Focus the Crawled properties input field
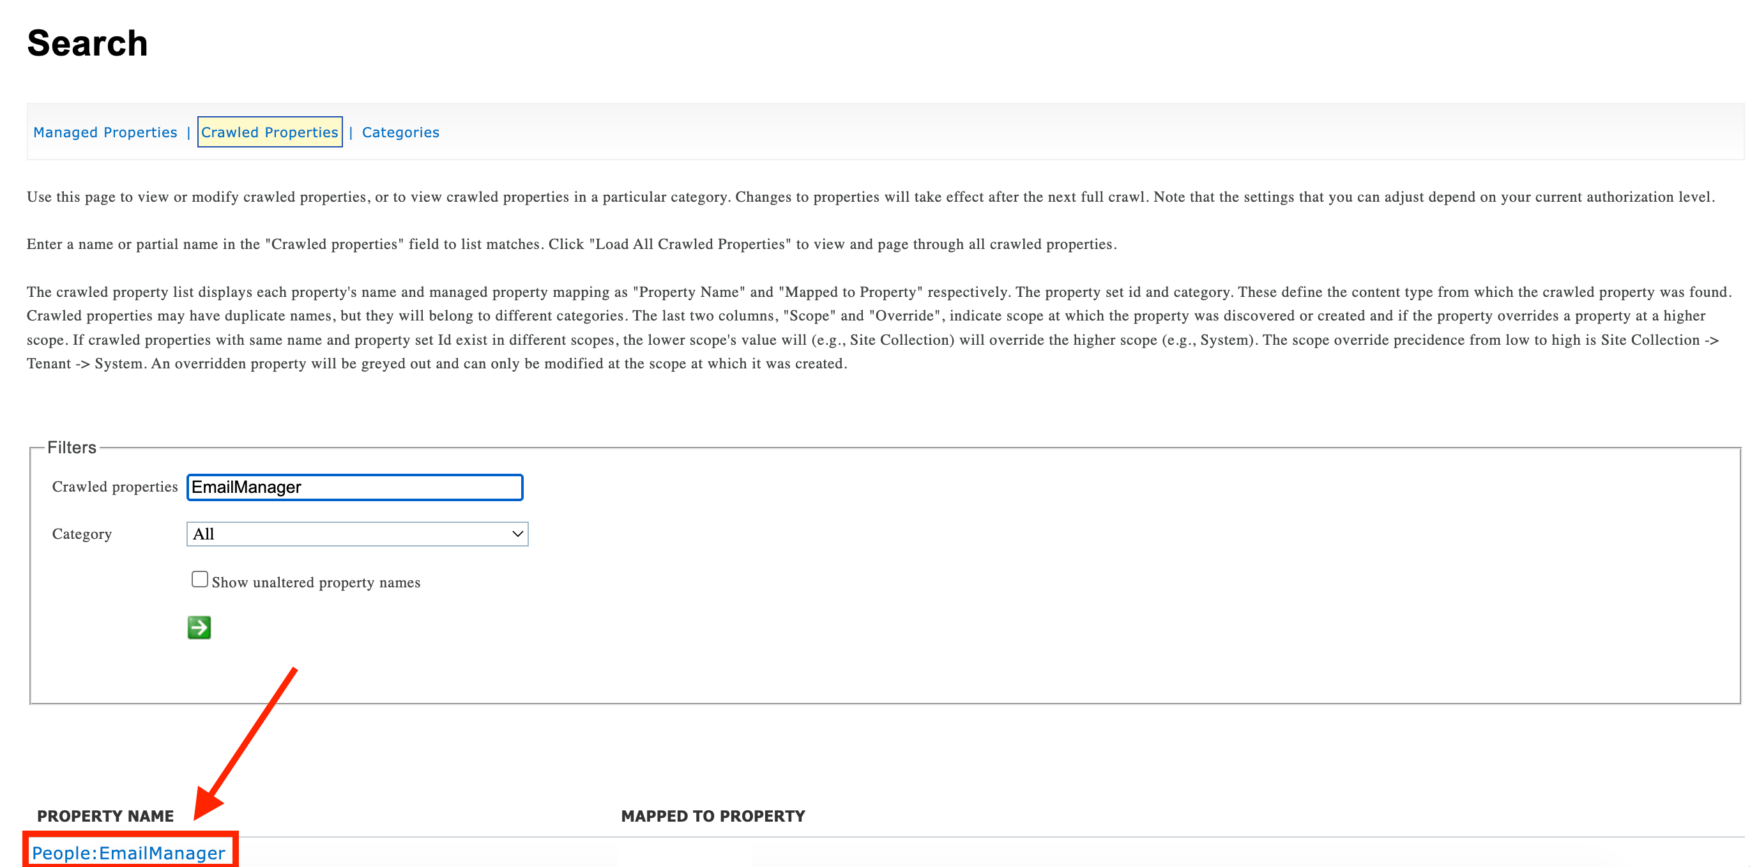Viewport: 1750px width, 867px height. 354,488
